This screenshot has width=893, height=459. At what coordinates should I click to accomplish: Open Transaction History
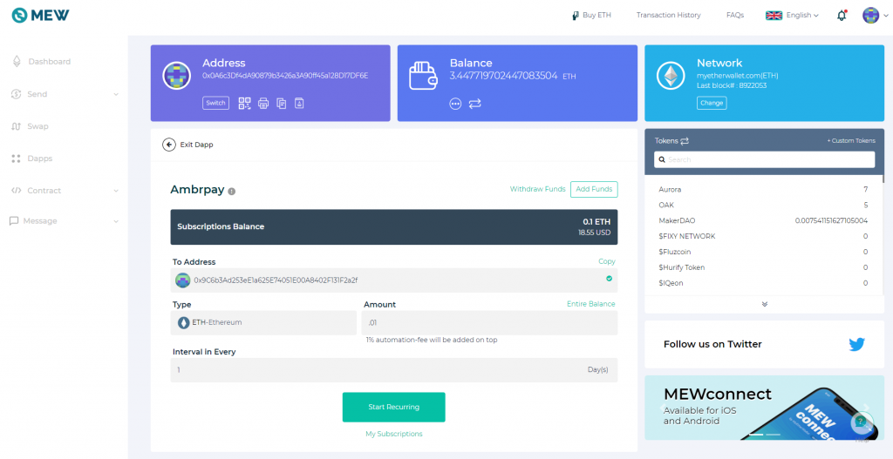pyautogui.click(x=669, y=16)
